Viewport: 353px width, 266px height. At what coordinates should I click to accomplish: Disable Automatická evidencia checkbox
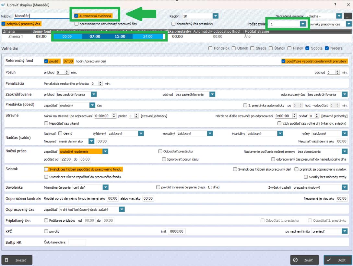coord(76,16)
